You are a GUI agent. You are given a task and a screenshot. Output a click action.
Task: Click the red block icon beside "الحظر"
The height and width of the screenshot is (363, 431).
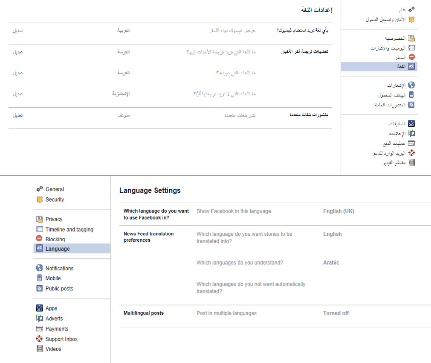(x=412, y=57)
